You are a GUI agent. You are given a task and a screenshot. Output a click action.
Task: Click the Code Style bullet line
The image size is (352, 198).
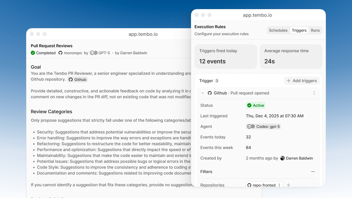tap(114, 167)
